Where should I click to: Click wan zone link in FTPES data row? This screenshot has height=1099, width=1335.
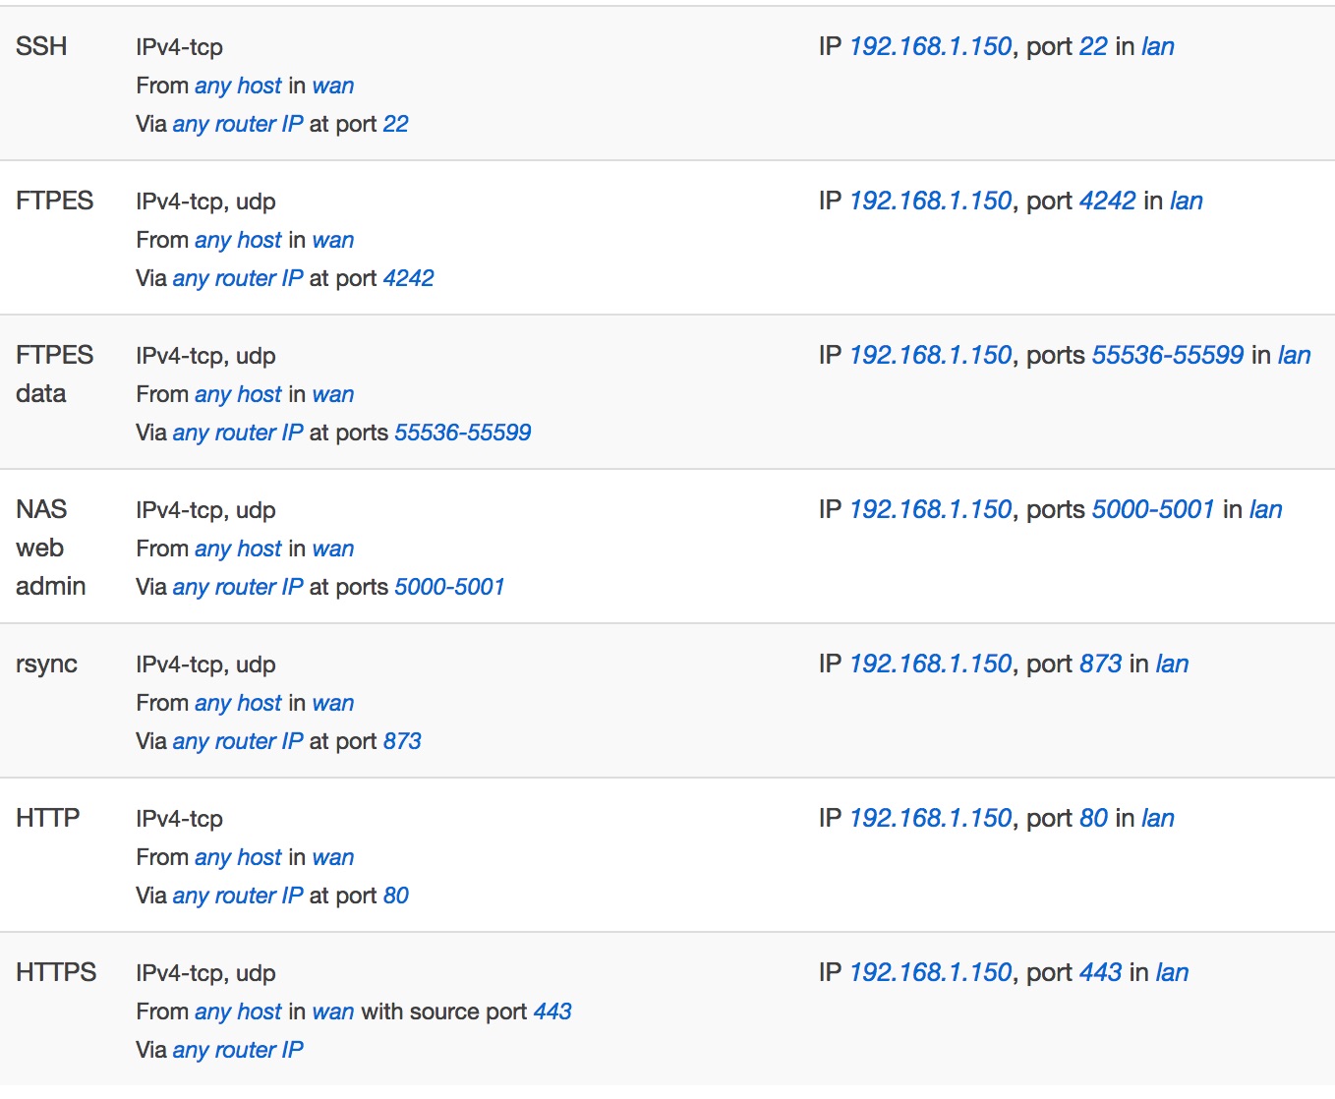333,394
